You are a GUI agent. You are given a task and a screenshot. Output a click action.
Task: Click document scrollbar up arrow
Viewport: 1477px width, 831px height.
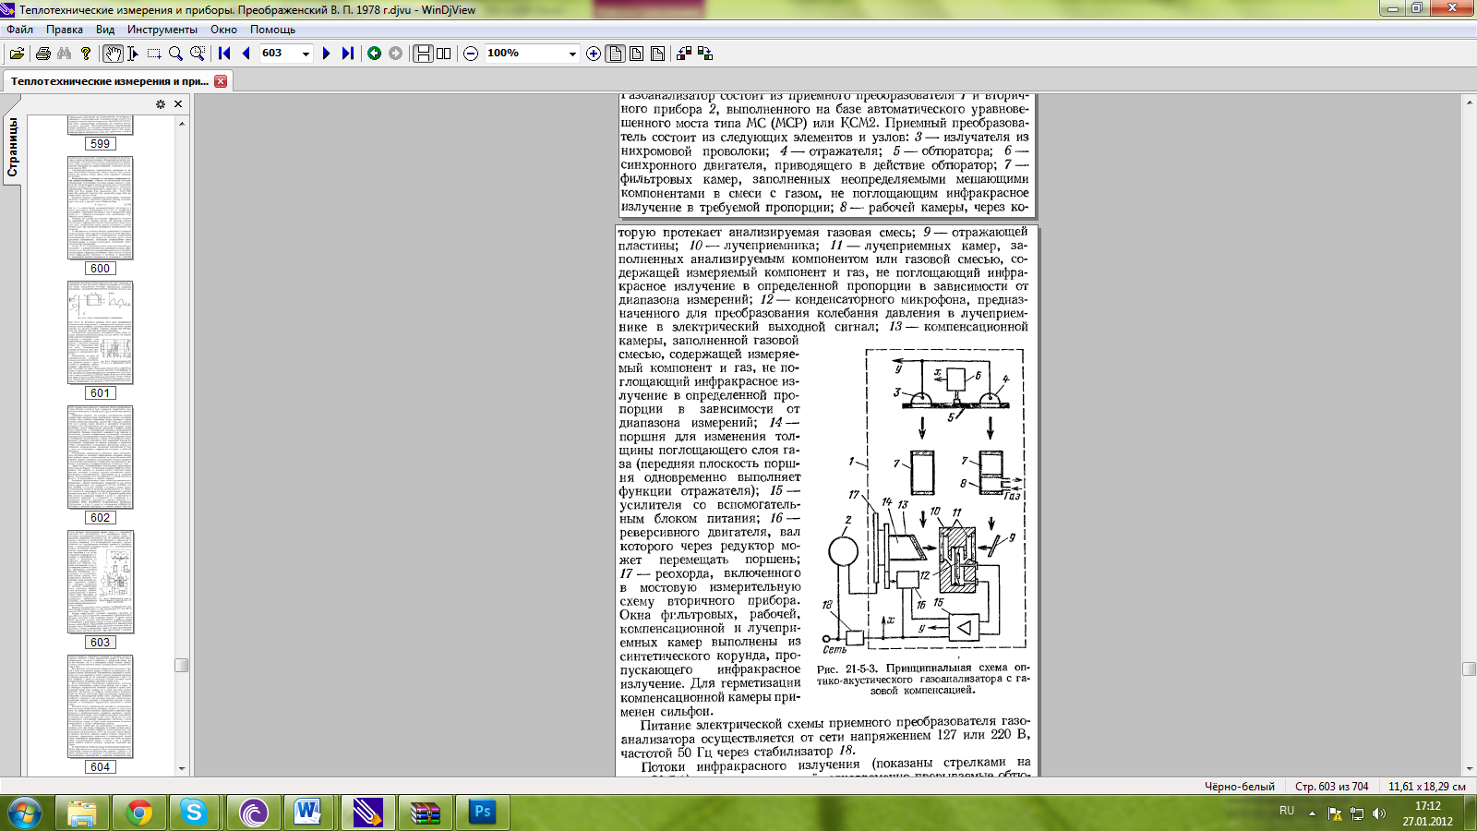[x=1469, y=102]
